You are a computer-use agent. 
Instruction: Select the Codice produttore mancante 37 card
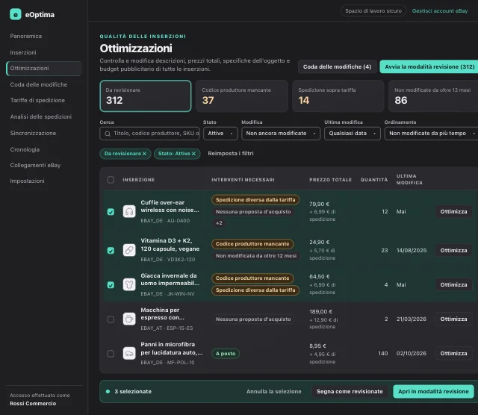242,96
